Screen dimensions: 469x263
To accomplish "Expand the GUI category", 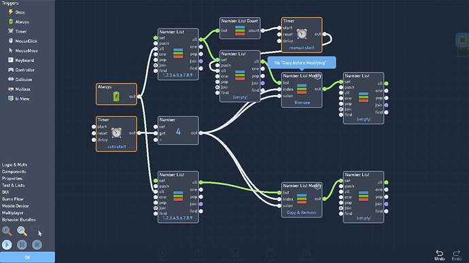I will point(5,192).
